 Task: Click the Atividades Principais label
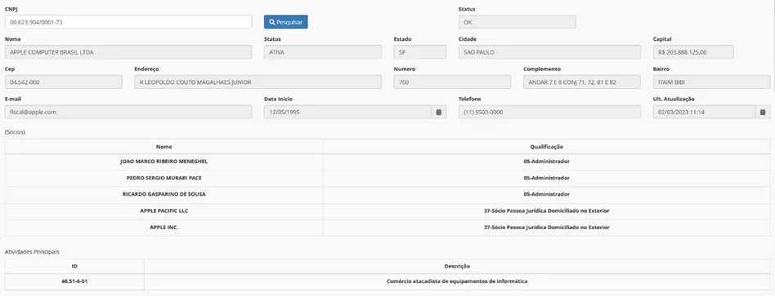32,252
